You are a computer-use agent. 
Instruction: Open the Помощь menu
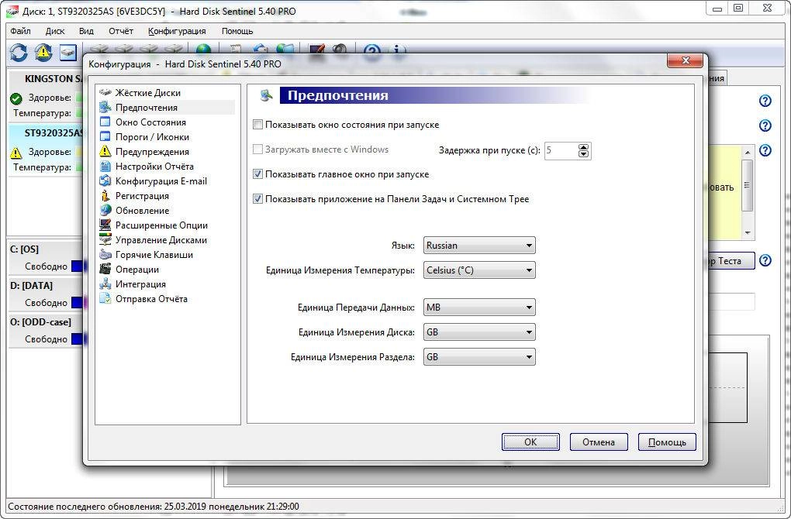coord(237,31)
